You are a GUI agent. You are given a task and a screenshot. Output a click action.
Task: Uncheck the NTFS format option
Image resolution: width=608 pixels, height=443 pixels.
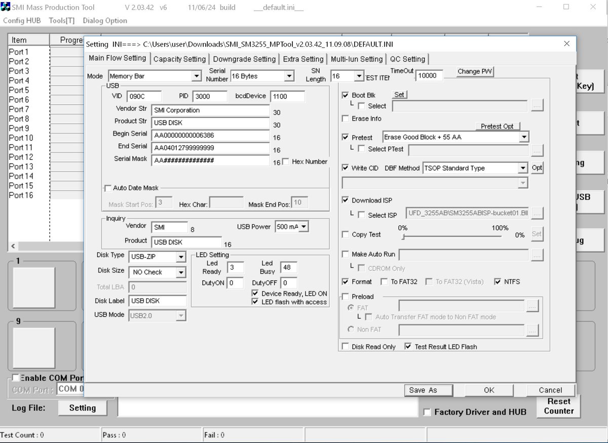pos(498,282)
